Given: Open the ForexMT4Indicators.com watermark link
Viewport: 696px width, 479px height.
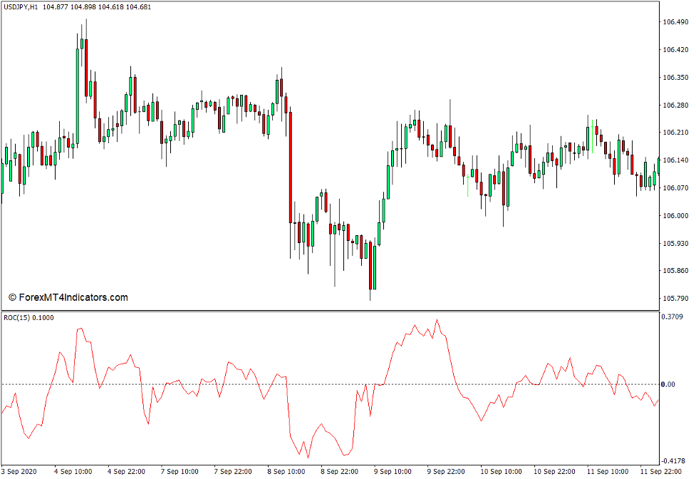Looking at the screenshot, I should (68, 297).
